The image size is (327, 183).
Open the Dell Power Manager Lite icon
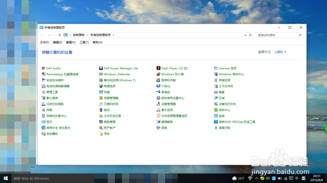coord(101,68)
